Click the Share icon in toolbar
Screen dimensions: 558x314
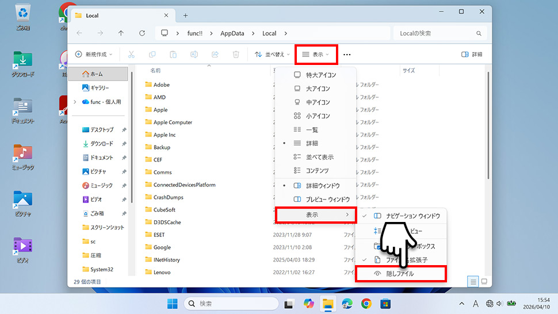(x=215, y=55)
